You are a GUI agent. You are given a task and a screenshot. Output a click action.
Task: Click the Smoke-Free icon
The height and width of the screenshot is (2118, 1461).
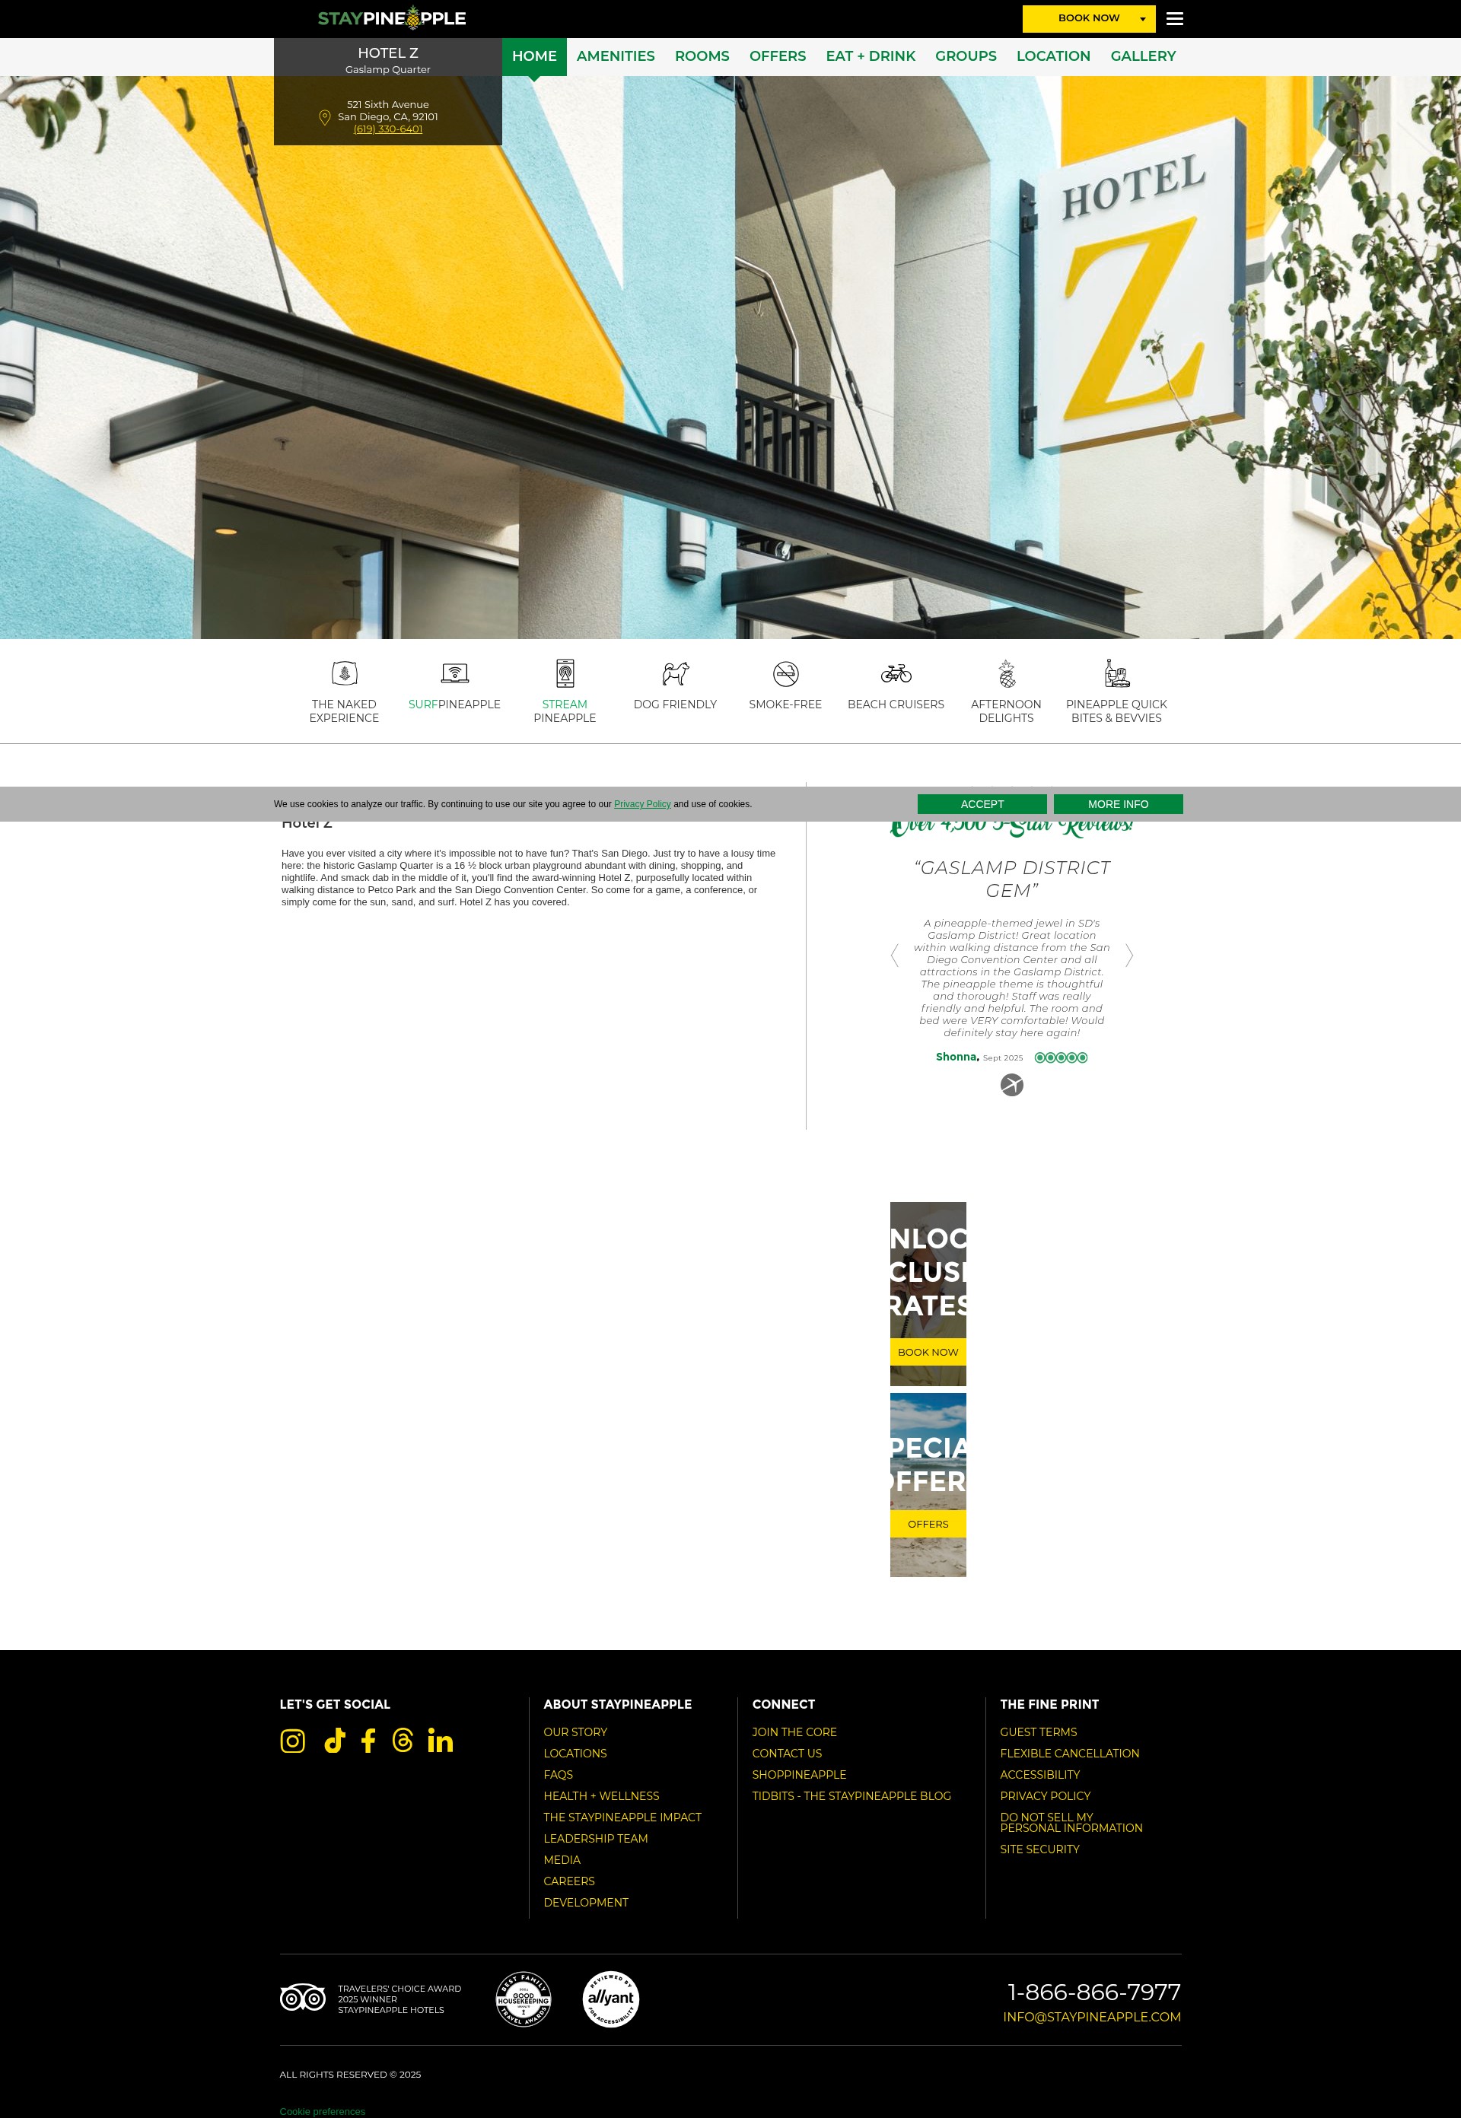(x=785, y=673)
